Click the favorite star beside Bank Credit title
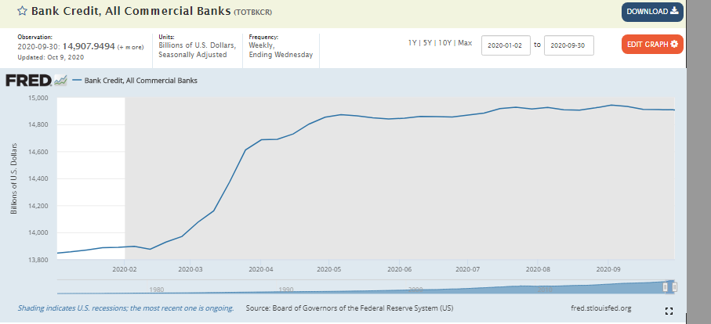Image resolution: width=711 pixels, height=324 pixels. (x=22, y=11)
